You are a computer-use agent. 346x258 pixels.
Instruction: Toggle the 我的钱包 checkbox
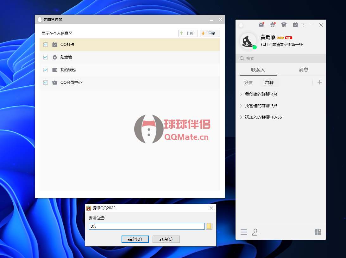(x=46, y=70)
